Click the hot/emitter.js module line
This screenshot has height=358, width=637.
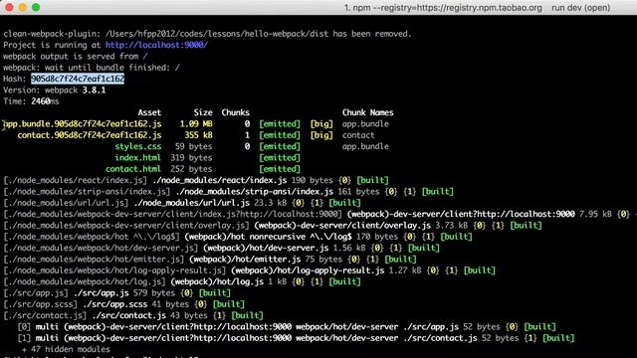click(210, 259)
